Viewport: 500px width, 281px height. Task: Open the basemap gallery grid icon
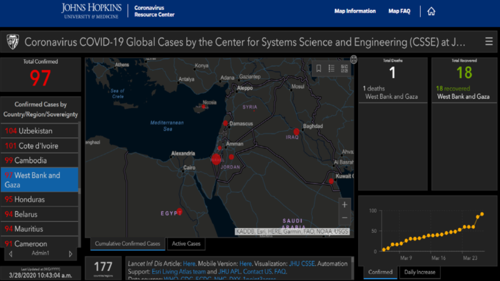point(344,68)
